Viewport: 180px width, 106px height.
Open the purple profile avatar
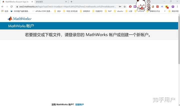[x=173, y=7]
